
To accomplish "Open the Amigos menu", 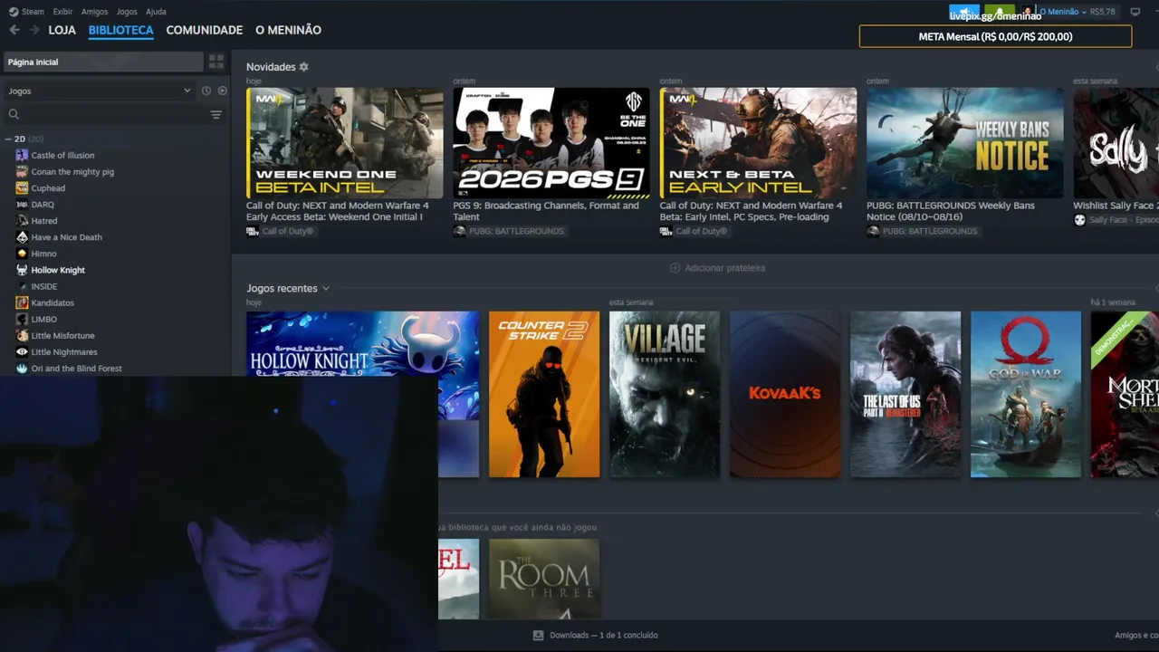I will pos(94,12).
